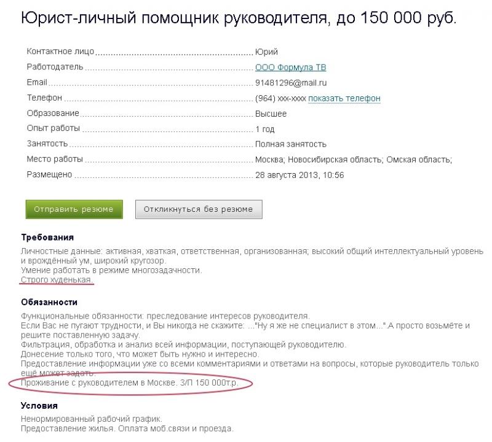Click the Ненормированный рабочий график line

click(x=92, y=419)
